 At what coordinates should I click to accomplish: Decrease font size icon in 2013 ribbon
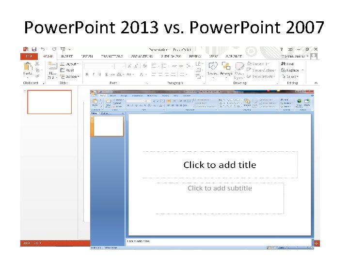click(x=136, y=66)
